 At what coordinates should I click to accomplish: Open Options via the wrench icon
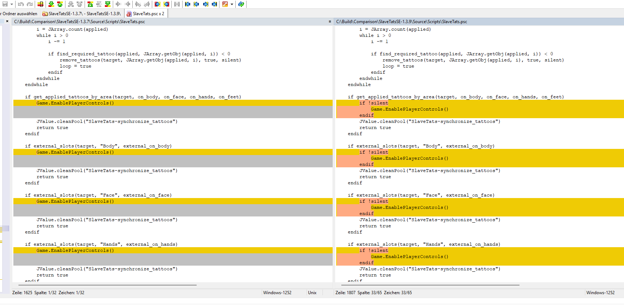pyautogui.click(x=225, y=4)
